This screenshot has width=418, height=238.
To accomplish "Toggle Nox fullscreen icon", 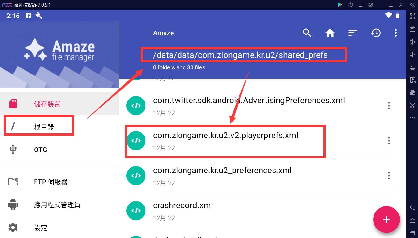I will coord(412,16).
